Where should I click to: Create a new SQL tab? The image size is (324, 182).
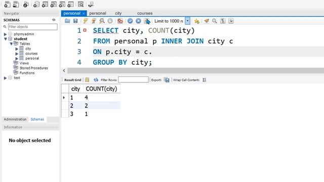point(7,5)
